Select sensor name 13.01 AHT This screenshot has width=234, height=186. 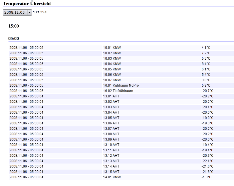point(111,96)
